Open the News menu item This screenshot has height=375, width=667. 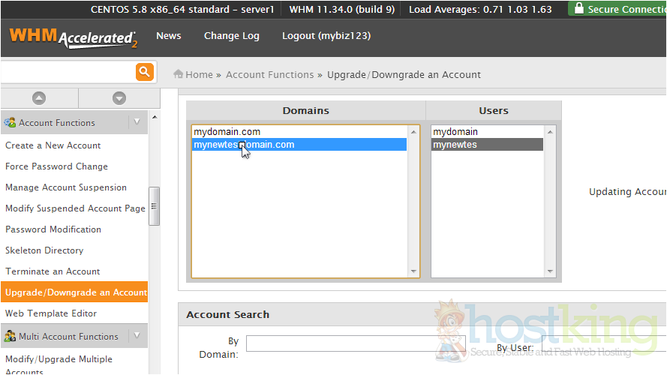coord(168,36)
